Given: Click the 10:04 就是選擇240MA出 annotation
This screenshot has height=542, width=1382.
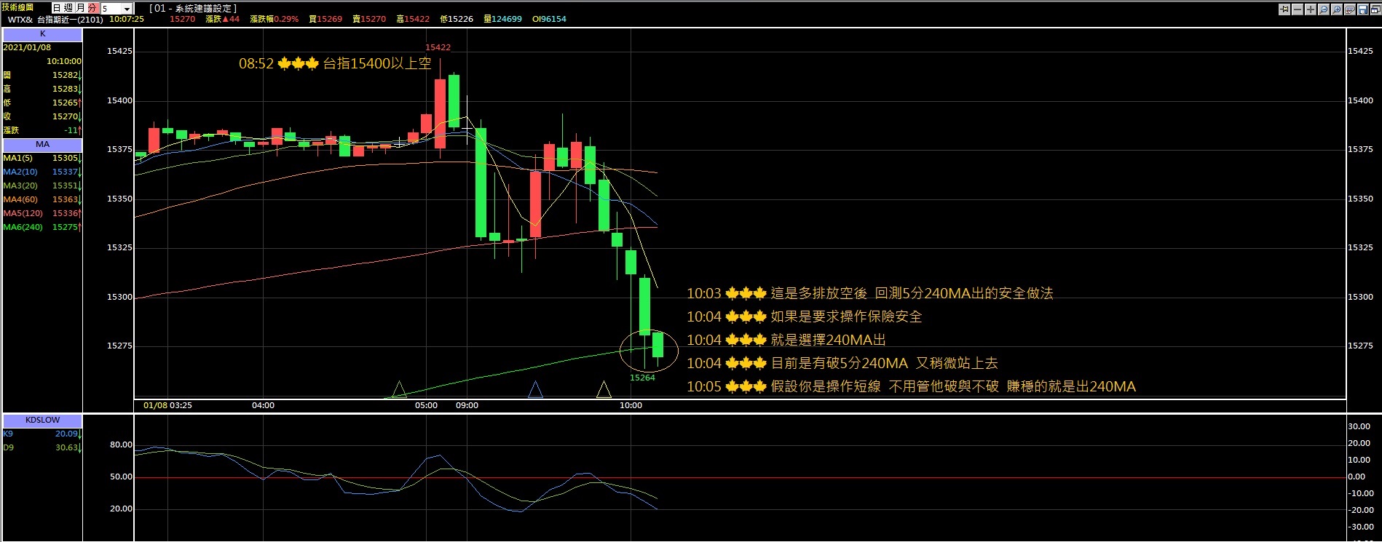Looking at the screenshot, I should tap(786, 340).
